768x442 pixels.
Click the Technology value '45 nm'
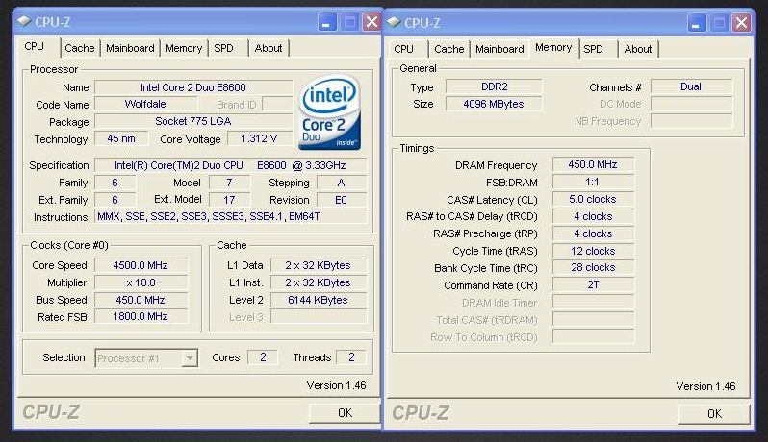click(121, 139)
